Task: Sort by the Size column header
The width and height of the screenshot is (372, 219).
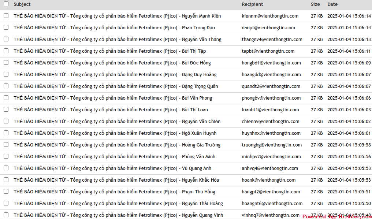Action: [315, 4]
